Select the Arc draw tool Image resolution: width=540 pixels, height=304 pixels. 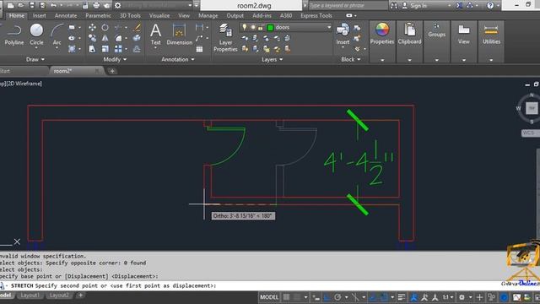pyautogui.click(x=57, y=34)
